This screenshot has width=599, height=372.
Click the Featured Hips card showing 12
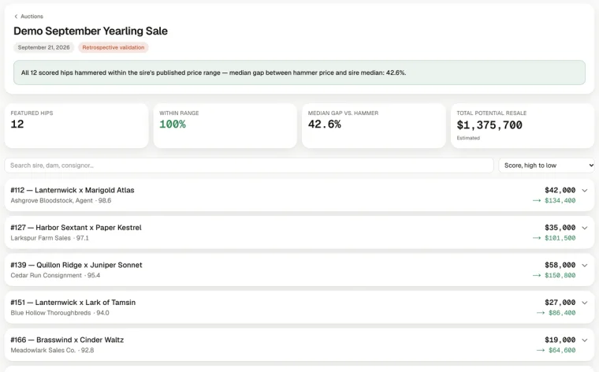click(76, 125)
